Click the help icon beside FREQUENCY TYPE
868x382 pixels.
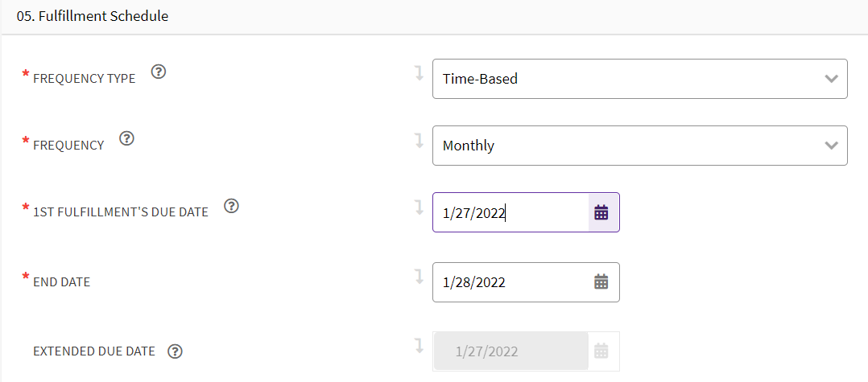(x=159, y=72)
